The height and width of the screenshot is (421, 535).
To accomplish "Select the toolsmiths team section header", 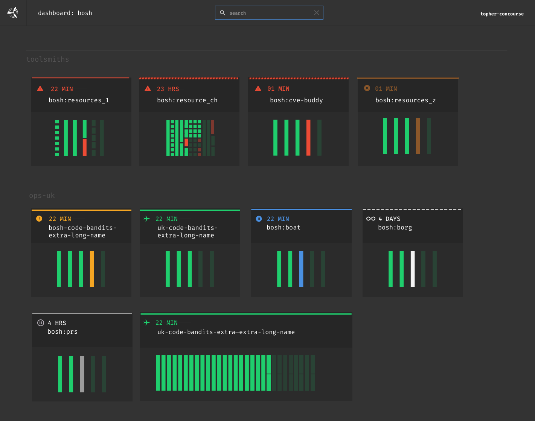I will 48,59.
